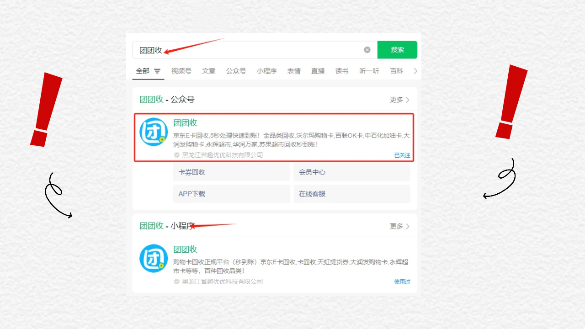This screenshot has height=329, width=585.
Task: Switch to the 表情 tab
Action: pos(294,71)
